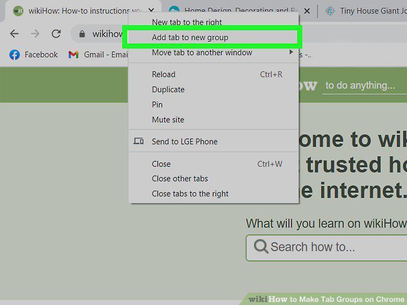
Task: Click the Home Design tab favicon
Action: [x=174, y=10]
